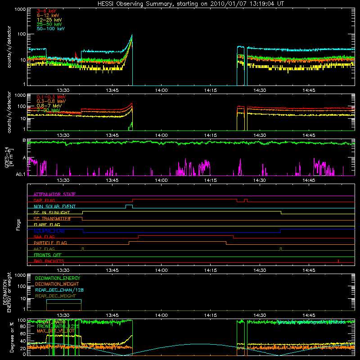Click the MAX_DET_VS_TOT legend label

[56, 331]
